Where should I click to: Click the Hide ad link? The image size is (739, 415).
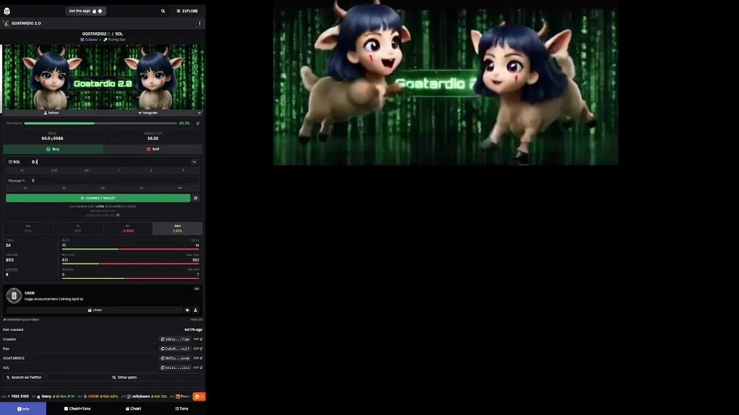196,319
